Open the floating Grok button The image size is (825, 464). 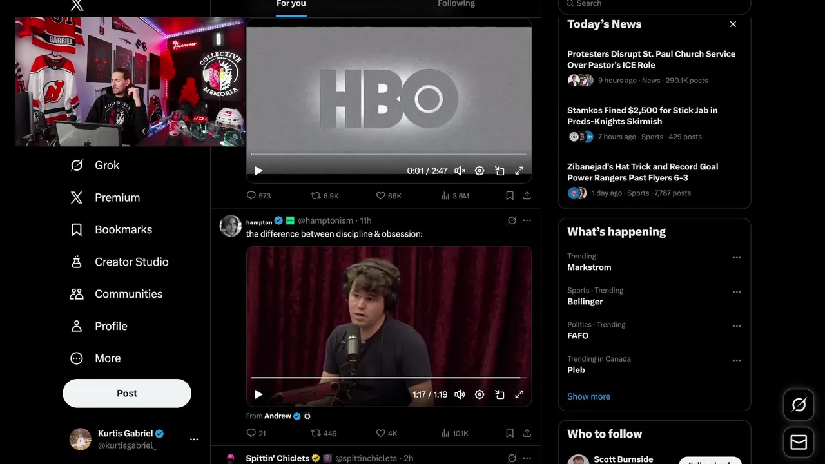click(x=799, y=405)
